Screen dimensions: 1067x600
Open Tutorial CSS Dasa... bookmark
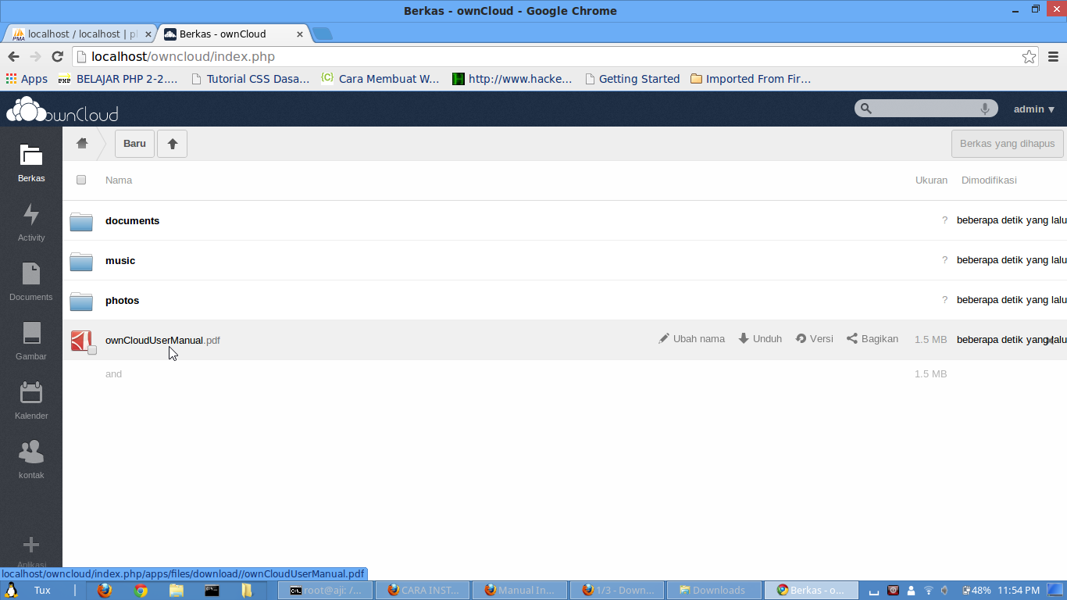250,79
